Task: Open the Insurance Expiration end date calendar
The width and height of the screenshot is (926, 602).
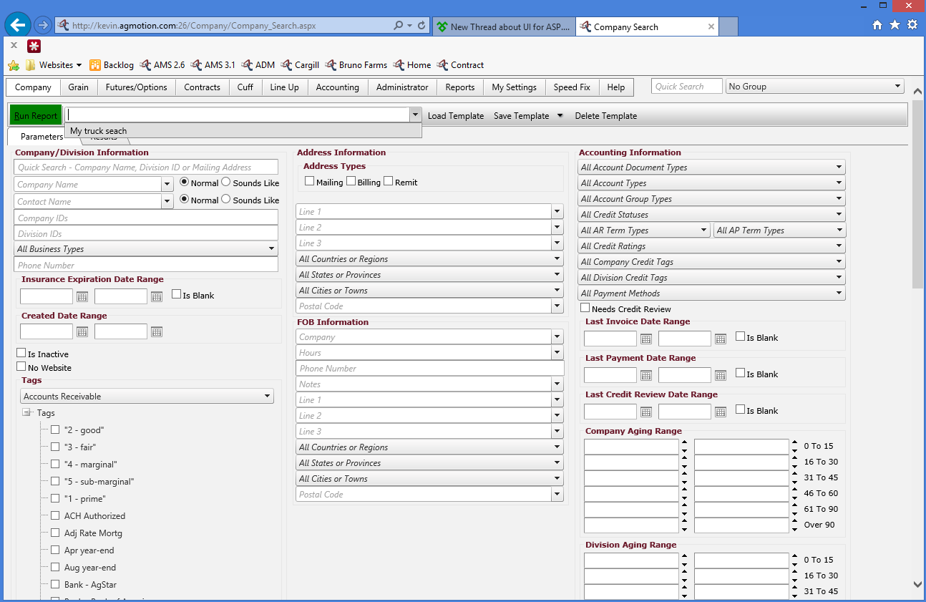Action: tap(157, 296)
